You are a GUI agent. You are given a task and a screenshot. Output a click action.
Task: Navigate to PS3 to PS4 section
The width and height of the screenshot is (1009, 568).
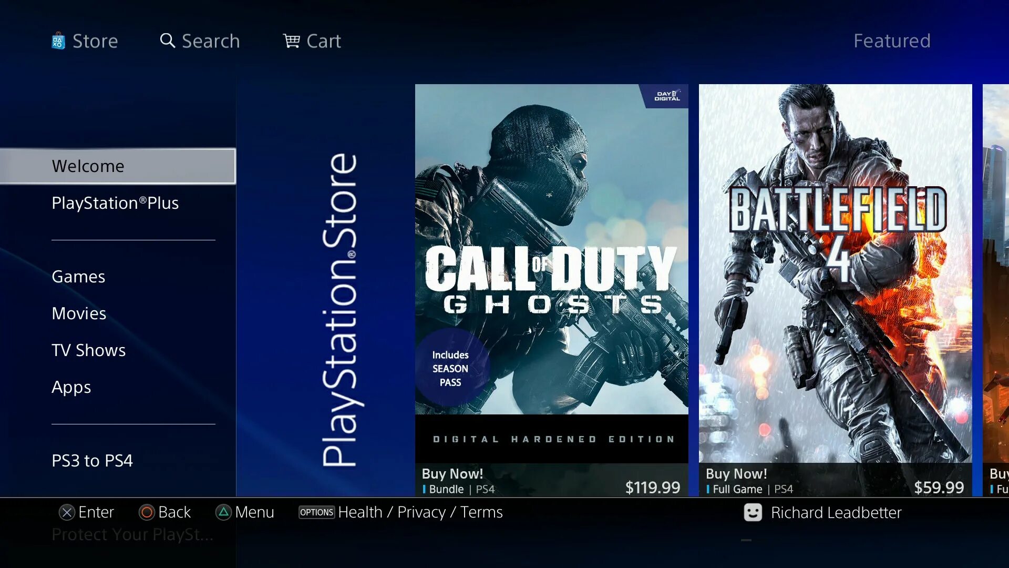pyautogui.click(x=93, y=460)
